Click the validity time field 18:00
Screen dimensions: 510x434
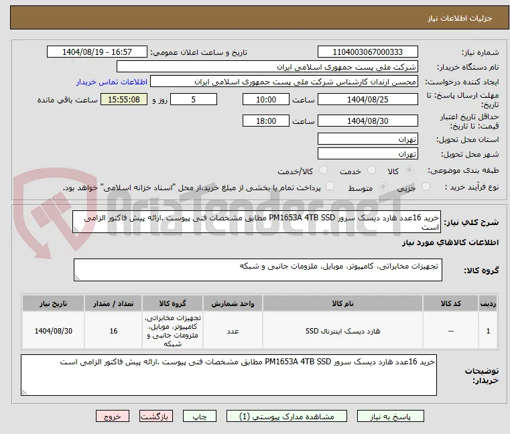tap(266, 121)
